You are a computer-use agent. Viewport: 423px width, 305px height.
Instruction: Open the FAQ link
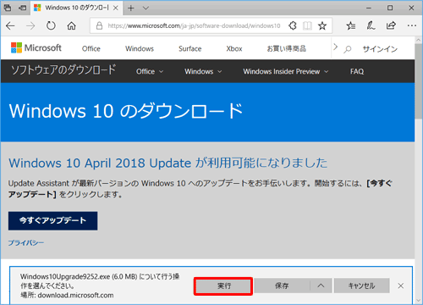click(357, 71)
